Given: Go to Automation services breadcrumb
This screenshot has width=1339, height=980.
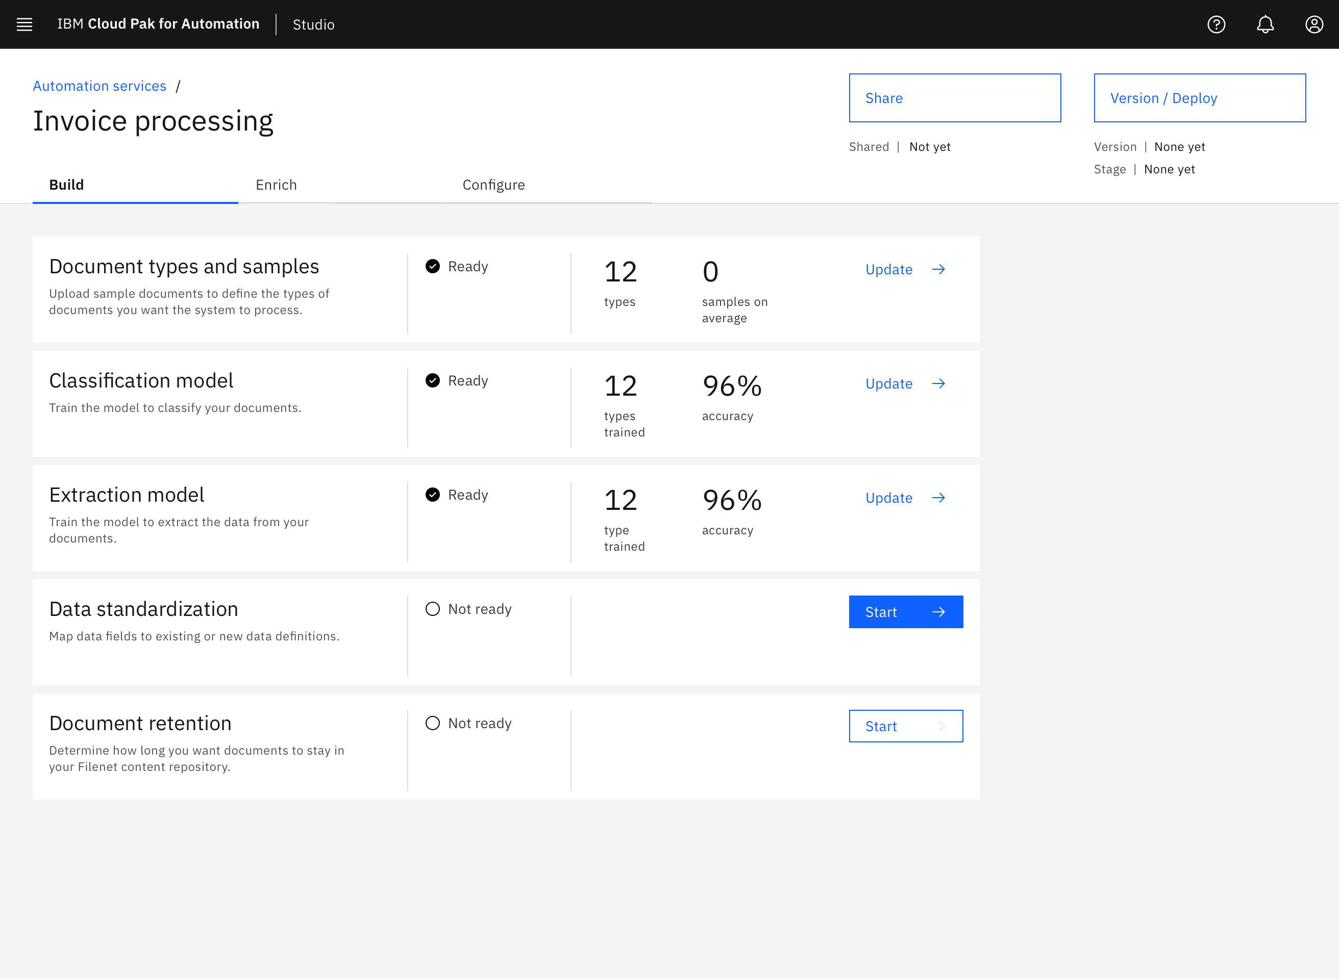Looking at the screenshot, I should [x=99, y=86].
